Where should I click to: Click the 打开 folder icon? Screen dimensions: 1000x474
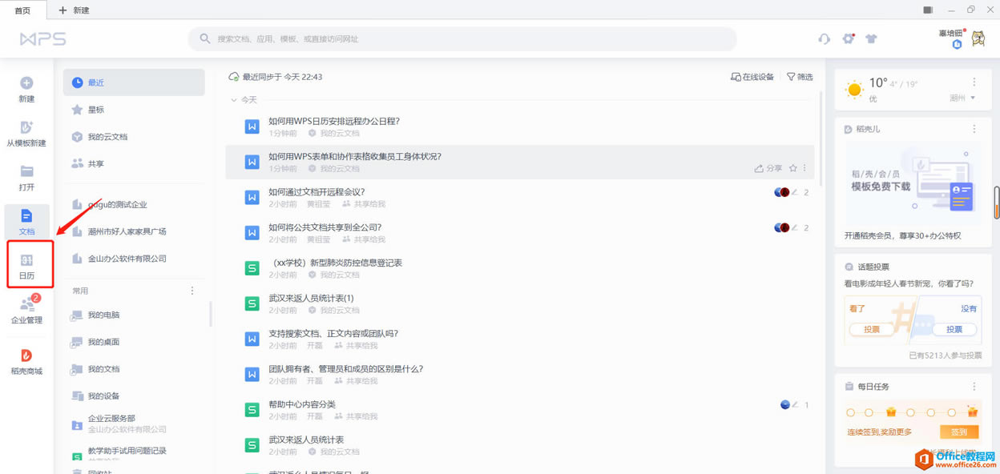pos(26,171)
